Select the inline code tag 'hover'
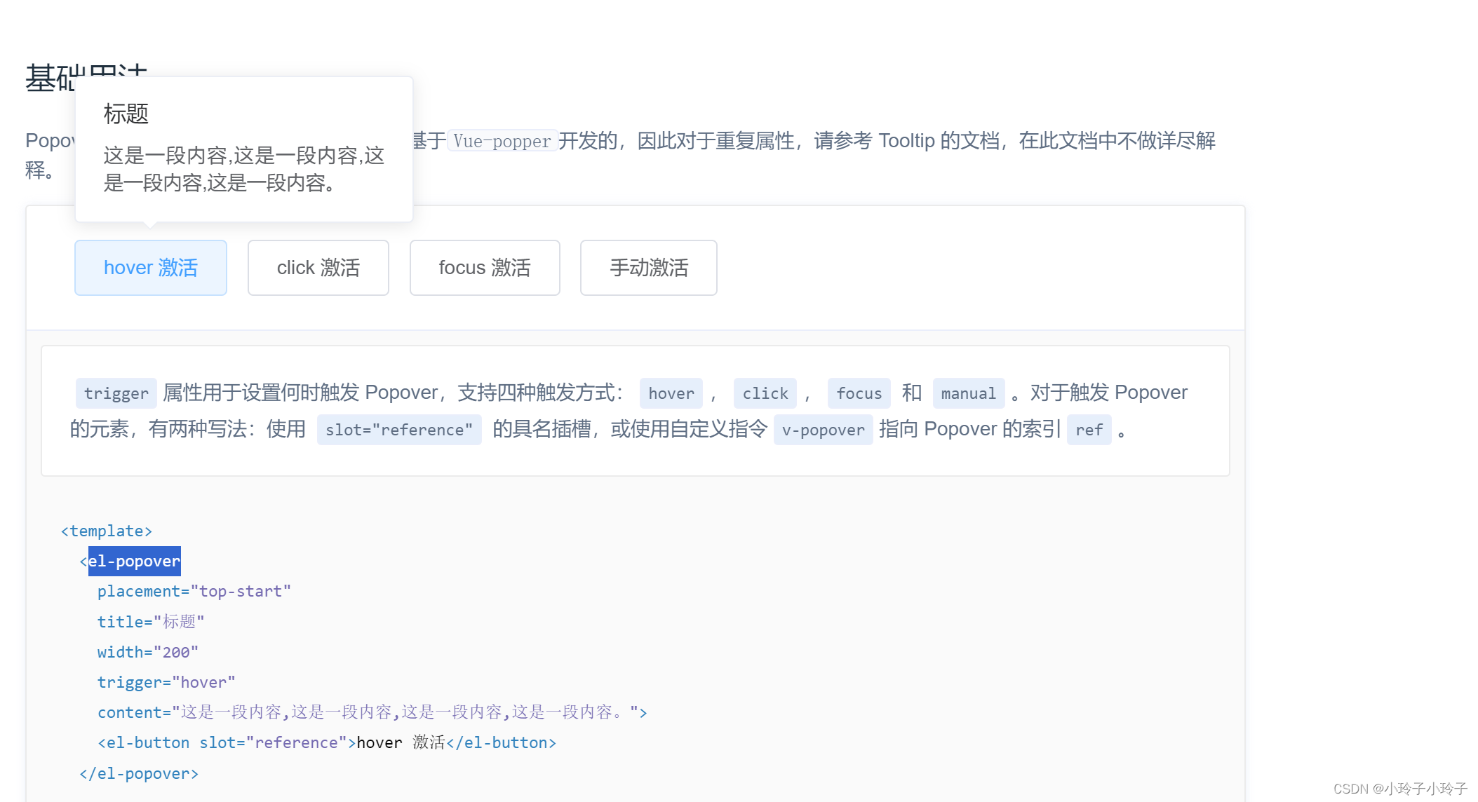1478x802 pixels. coord(670,393)
